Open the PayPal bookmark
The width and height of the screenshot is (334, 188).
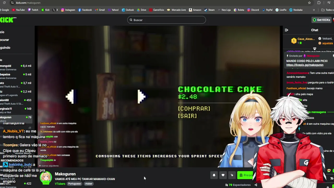(x=267, y=10)
